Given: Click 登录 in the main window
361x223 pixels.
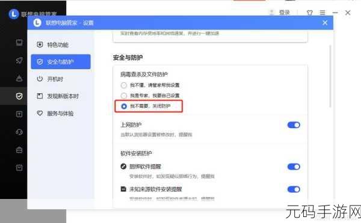Looking at the screenshot, I should (x=285, y=13).
